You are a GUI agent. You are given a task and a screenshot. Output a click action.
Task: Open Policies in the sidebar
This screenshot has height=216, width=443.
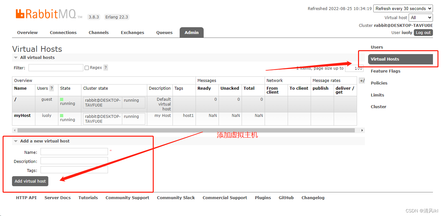(379, 83)
